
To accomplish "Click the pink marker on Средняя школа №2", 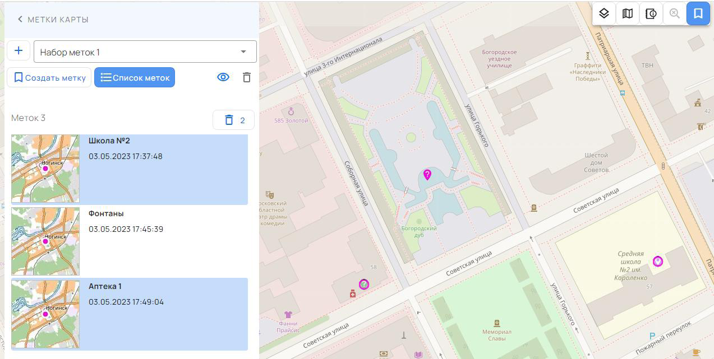I will [x=657, y=261].
